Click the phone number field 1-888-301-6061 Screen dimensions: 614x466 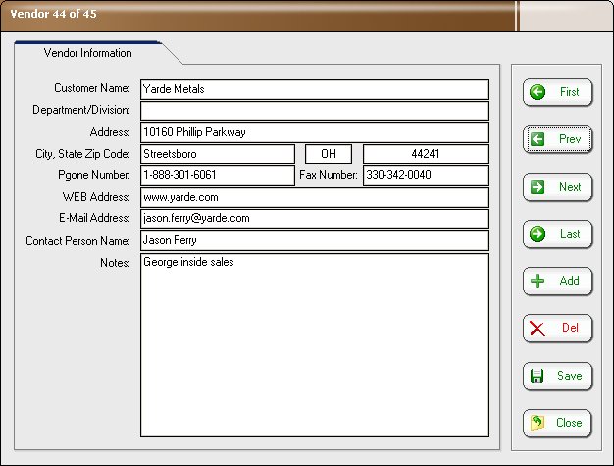pyautogui.click(x=218, y=175)
